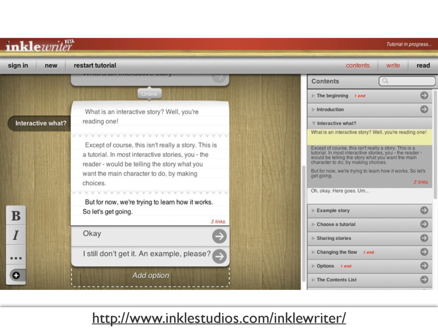Jump to Introduction via its arrow icon

424,109
